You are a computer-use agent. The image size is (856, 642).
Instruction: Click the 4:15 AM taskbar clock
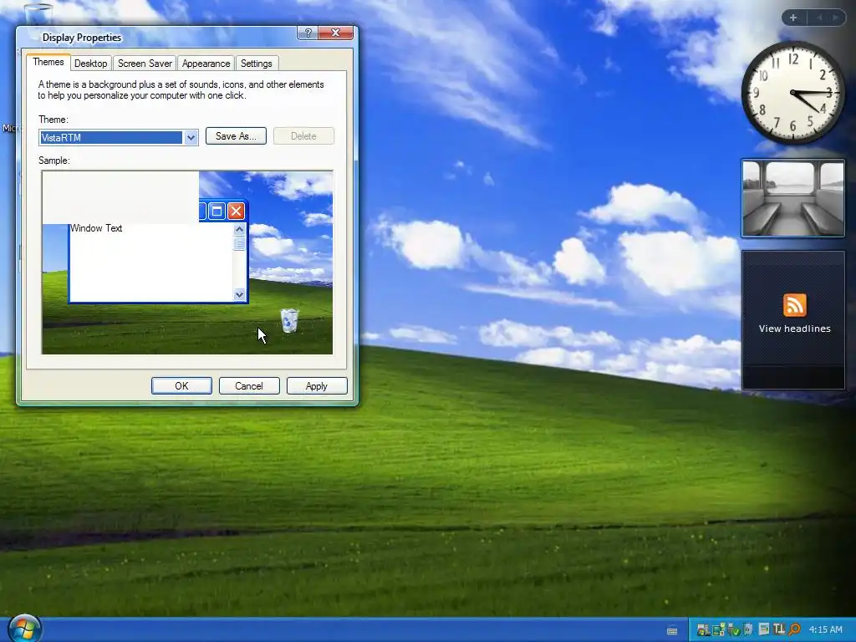click(x=825, y=629)
